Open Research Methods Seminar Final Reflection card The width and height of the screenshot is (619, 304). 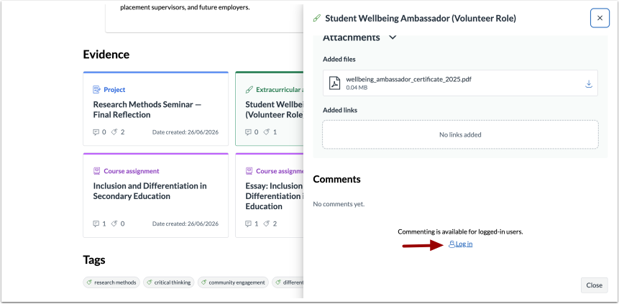point(155,109)
